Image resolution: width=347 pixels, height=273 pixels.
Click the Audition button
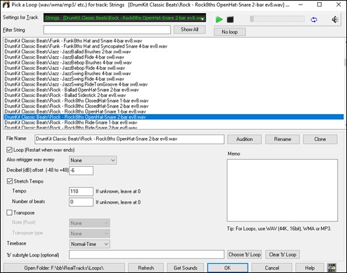245,139
